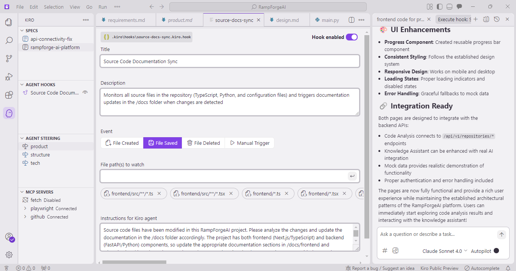The width and height of the screenshot is (516, 271).
Task: Click the errors and warnings status indicator
Action: [25, 268]
